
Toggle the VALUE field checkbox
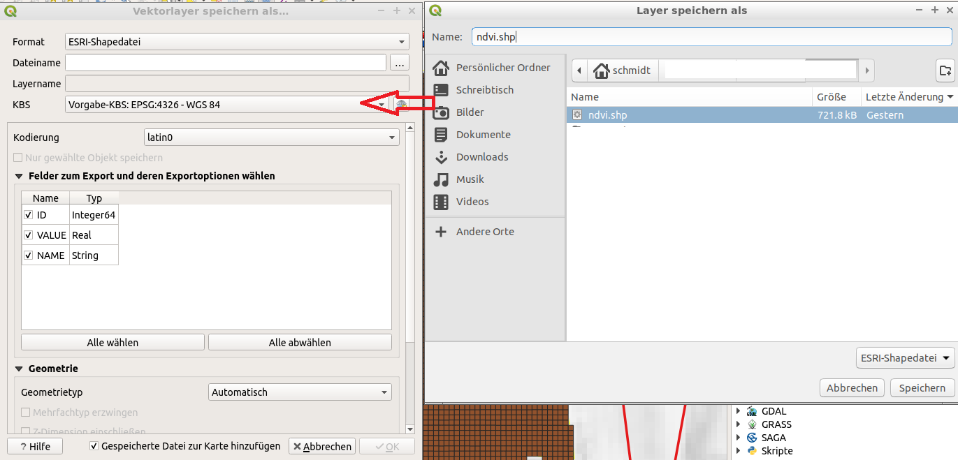point(29,235)
